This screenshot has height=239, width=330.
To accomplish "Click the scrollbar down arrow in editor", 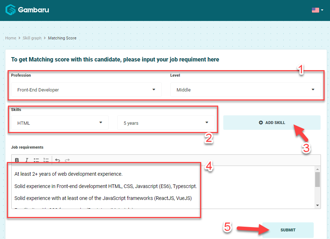I will click(x=317, y=205).
